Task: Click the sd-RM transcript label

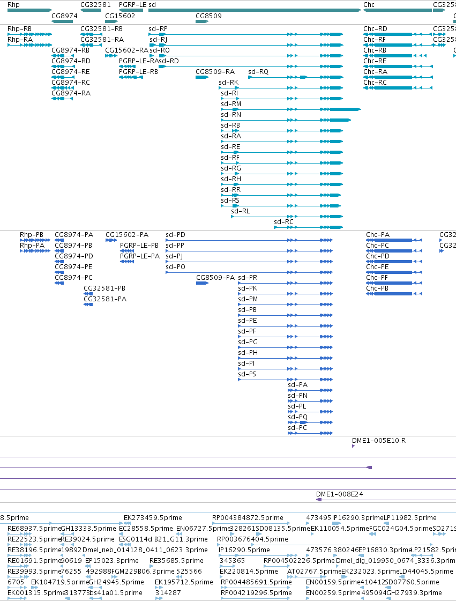Action: pos(231,104)
